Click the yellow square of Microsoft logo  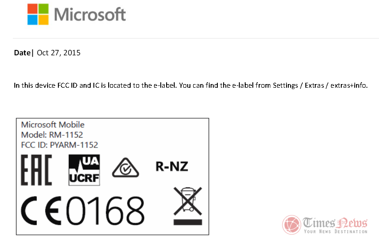point(44,20)
